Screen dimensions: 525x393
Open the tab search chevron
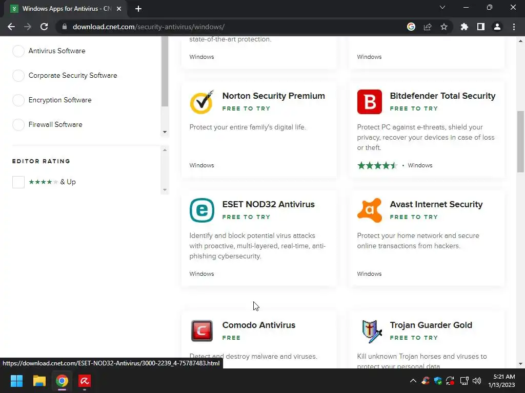point(442,7)
